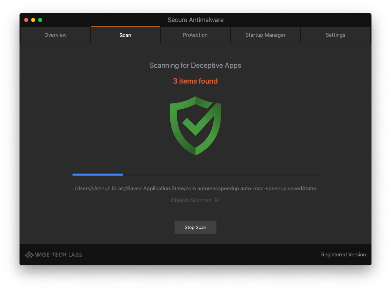The width and height of the screenshot is (391, 291).
Task: Click the 'Registered Version' label
Action: [344, 255]
